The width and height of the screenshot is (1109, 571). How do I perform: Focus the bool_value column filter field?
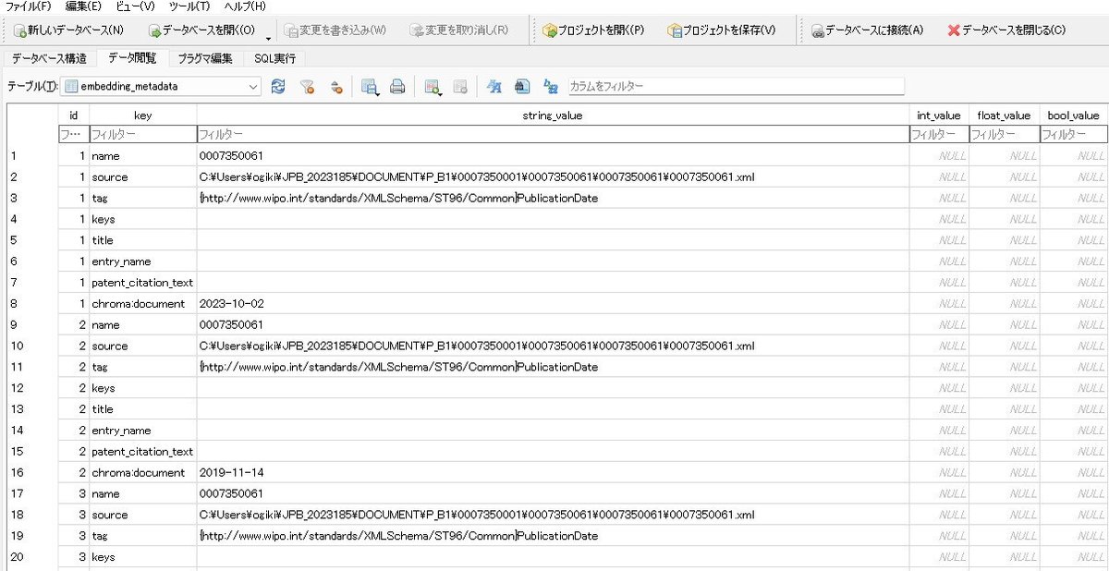click(x=1073, y=135)
